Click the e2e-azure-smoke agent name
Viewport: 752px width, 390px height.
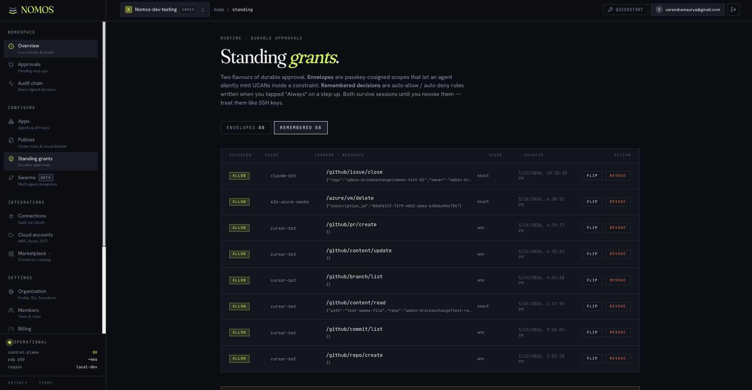click(290, 202)
